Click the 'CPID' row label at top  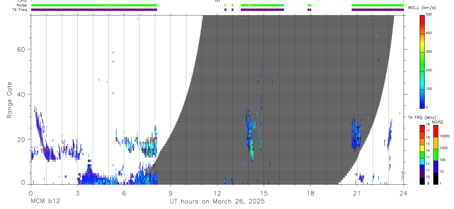23,1
